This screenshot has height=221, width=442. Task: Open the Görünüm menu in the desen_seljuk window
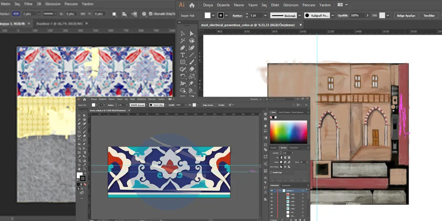click(x=142, y=99)
